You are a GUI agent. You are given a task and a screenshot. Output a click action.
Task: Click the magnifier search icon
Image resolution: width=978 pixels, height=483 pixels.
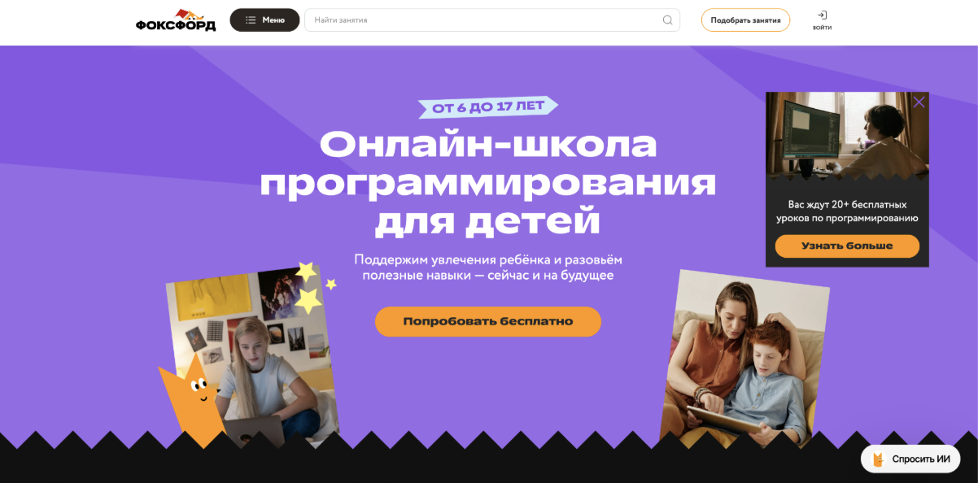(x=668, y=20)
